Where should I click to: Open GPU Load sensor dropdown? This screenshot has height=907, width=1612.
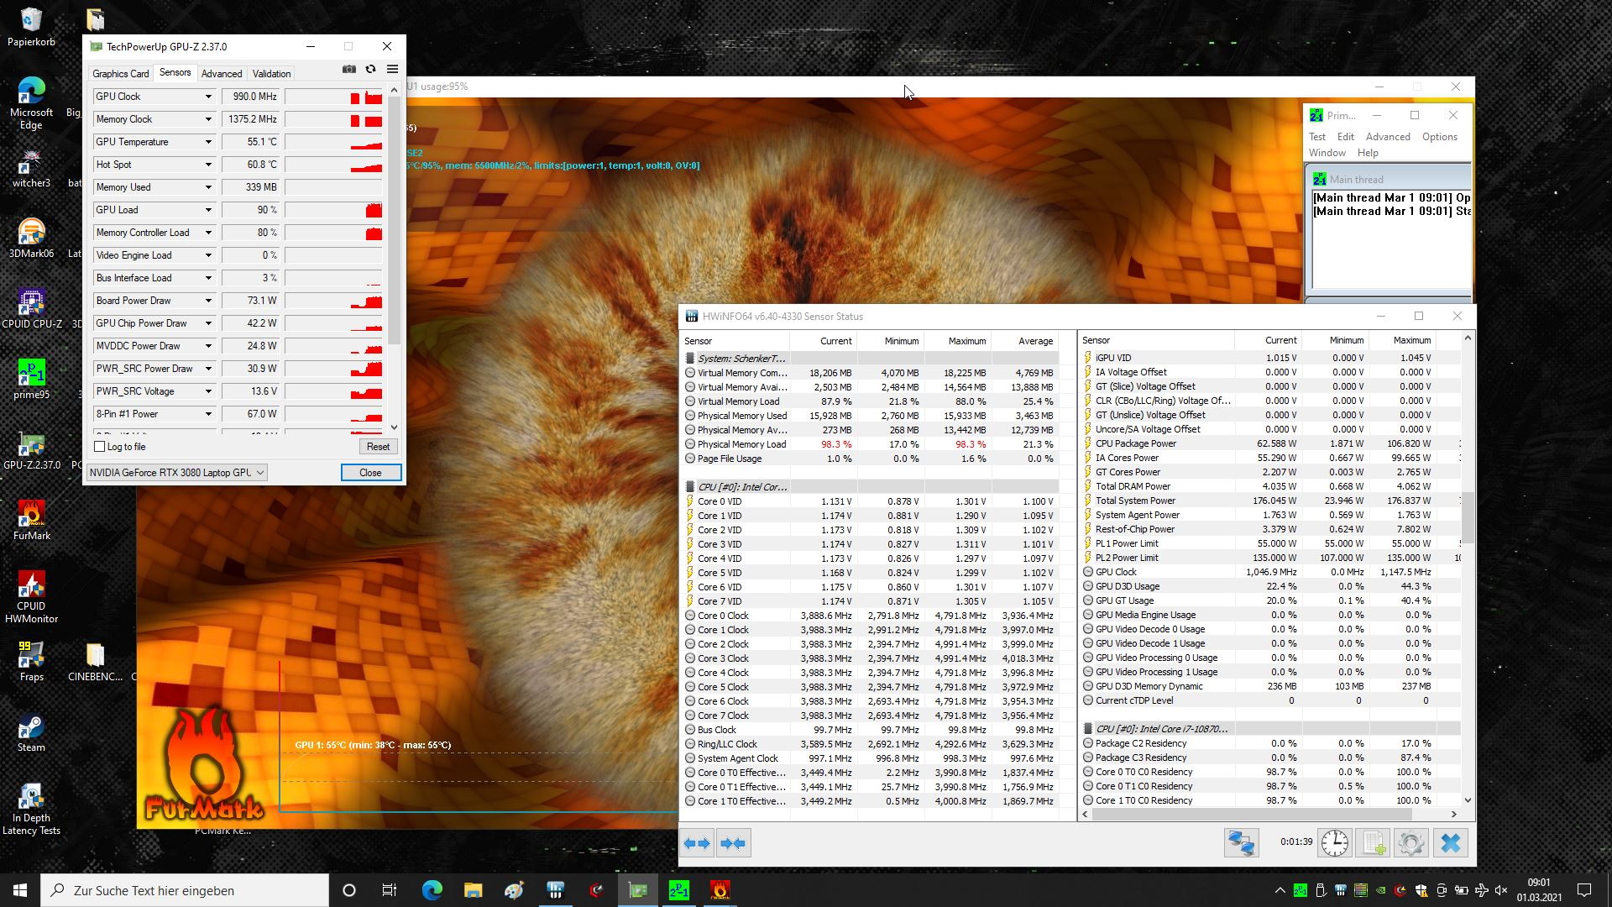pyautogui.click(x=208, y=210)
